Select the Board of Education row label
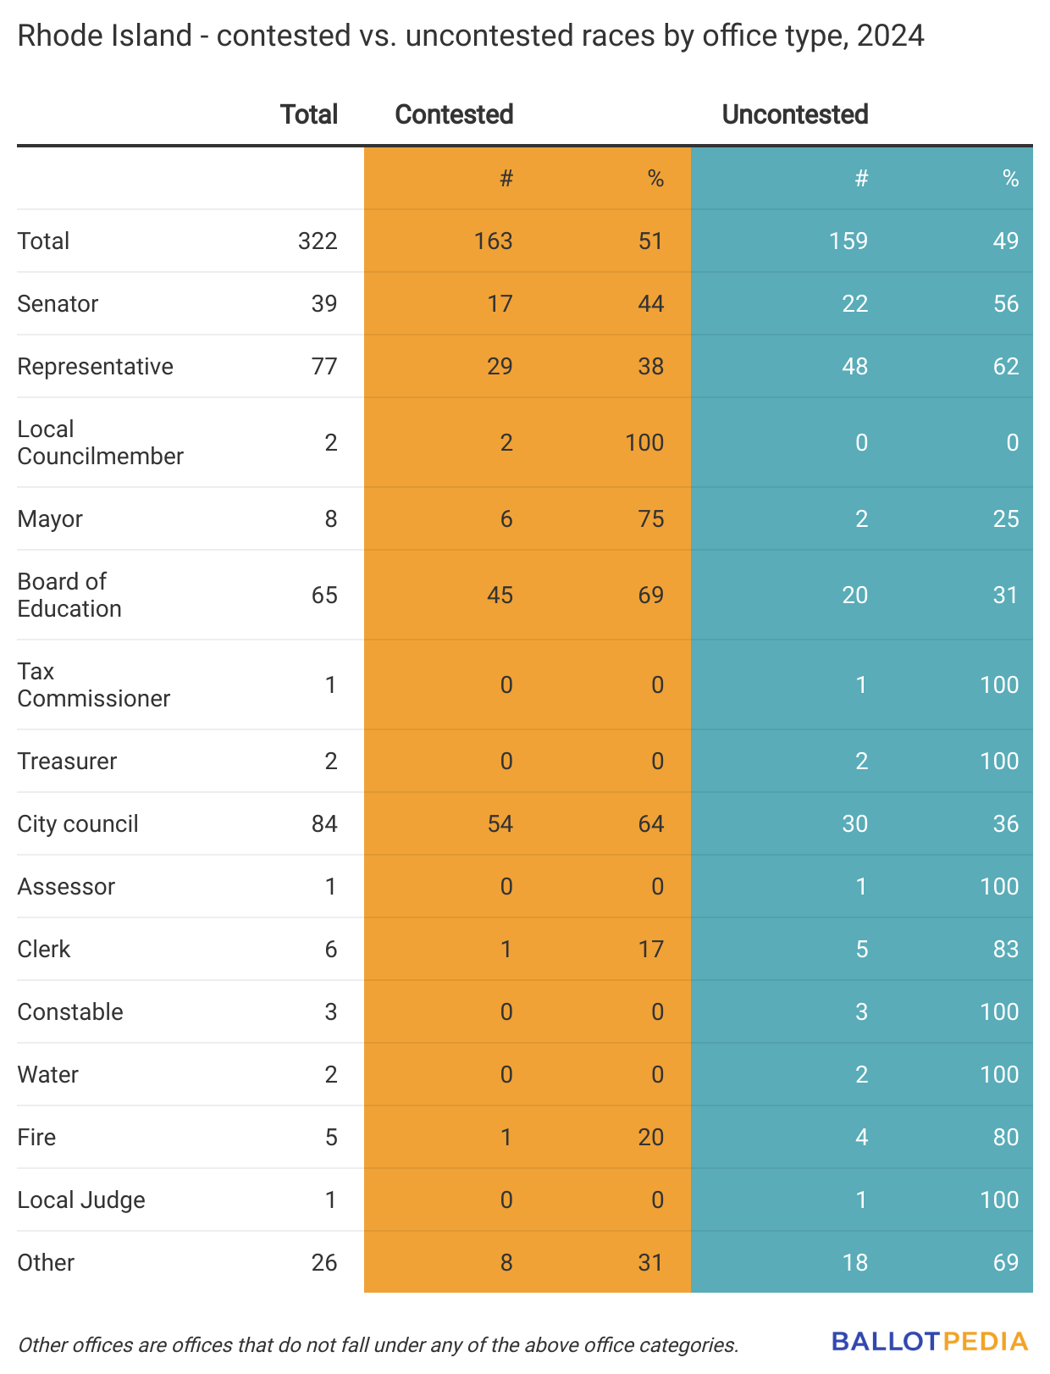Image resolution: width=1050 pixels, height=1374 pixels. click(69, 595)
